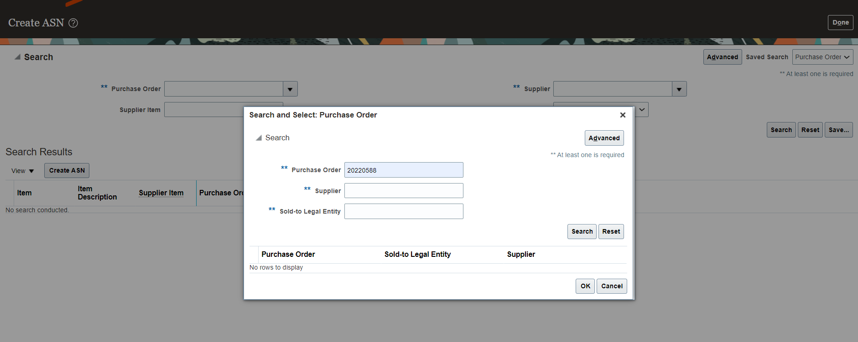Screen dimensions: 858x342
Task: Click the 'No search conducted.' text
Action: tap(37, 210)
